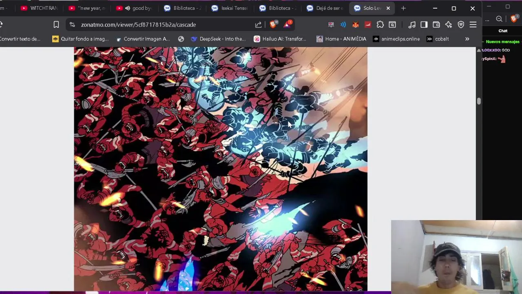The width and height of the screenshot is (522, 294).
Task: Open the three-dots menu in right window
Action: coord(487,20)
